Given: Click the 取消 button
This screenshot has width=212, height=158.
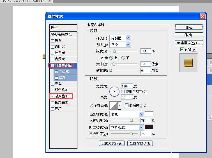Looking at the screenshot, I should (x=189, y=35).
